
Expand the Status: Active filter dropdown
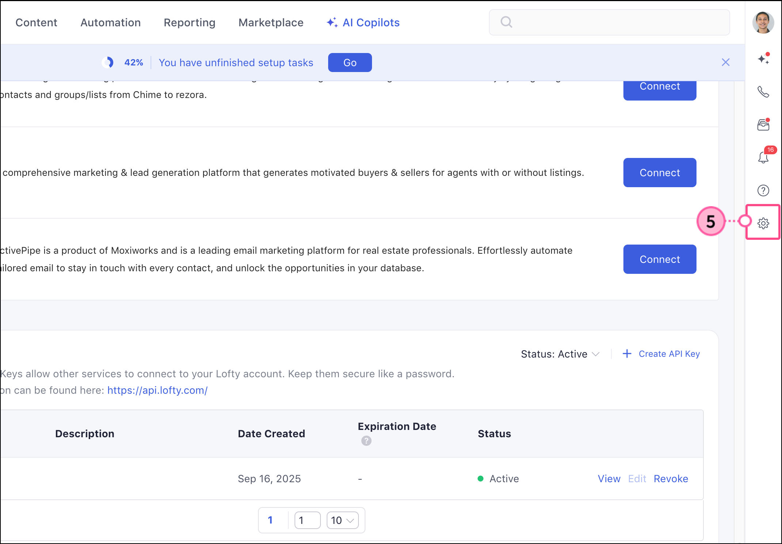tap(560, 354)
